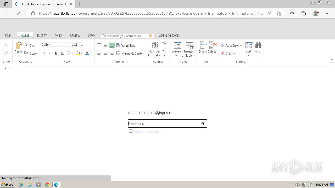Switch to the HOME ribbon tab
The image size is (335, 188).
point(25,36)
